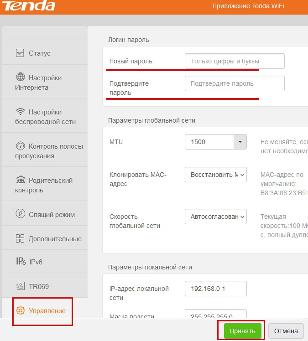Open the Спящий режим menu item
Image resolution: width=308 pixels, height=341 pixels.
[52, 214]
